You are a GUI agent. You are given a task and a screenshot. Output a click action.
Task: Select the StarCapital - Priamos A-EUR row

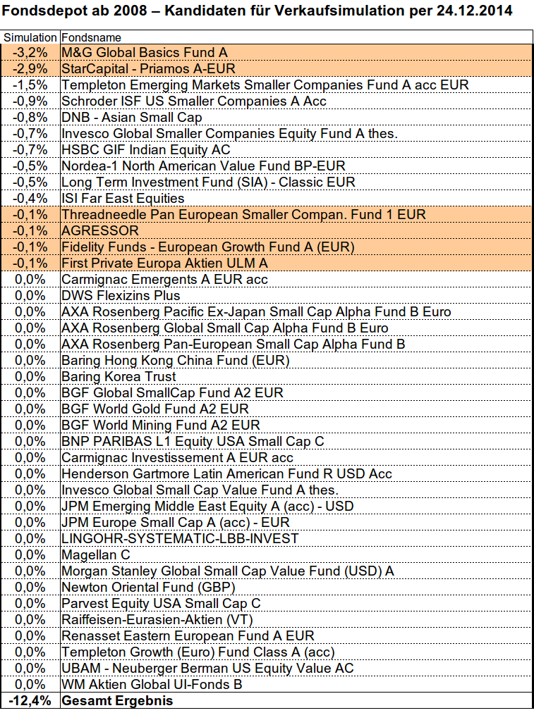148,69
